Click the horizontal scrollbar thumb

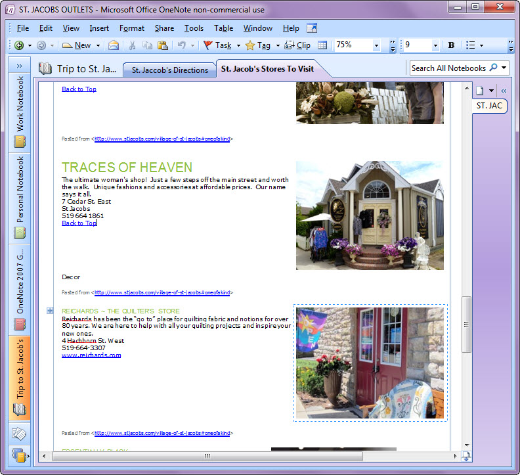coord(207,456)
